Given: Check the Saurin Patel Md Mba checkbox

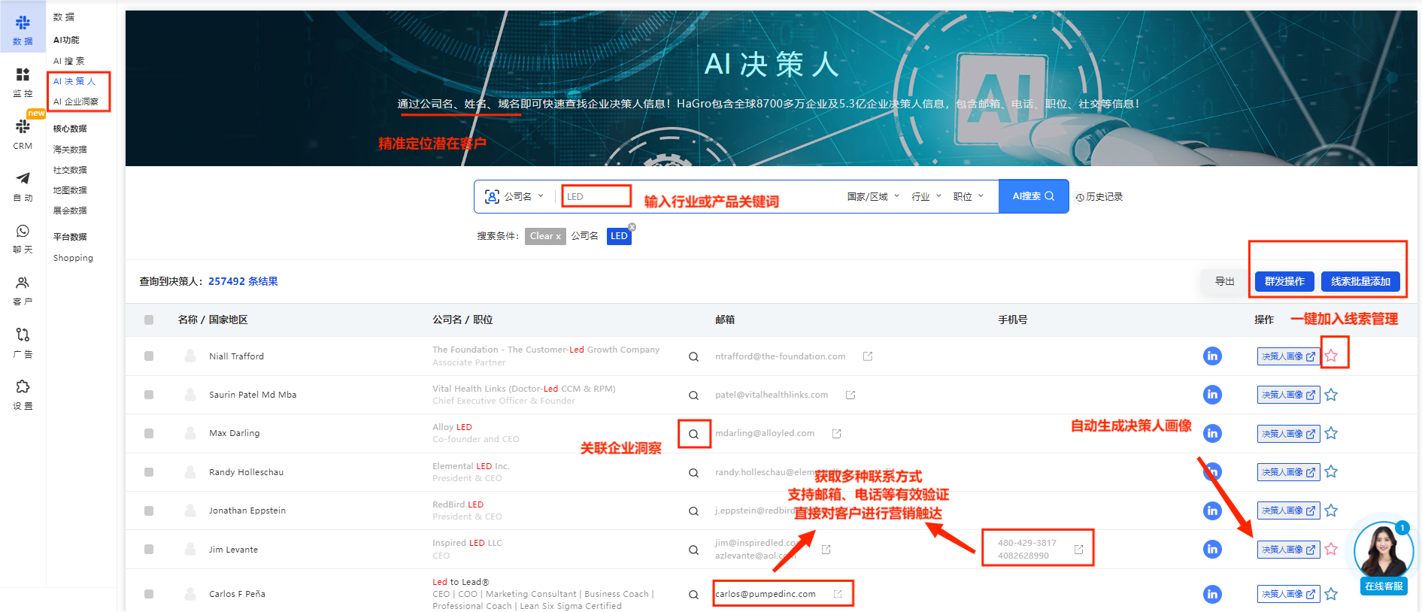Looking at the screenshot, I should coord(149,395).
